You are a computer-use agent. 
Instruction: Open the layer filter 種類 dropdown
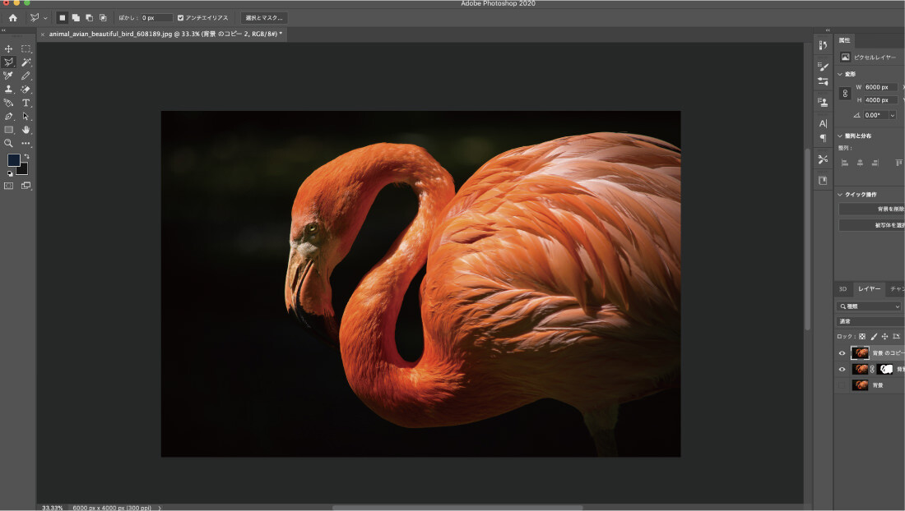(870, 306)
